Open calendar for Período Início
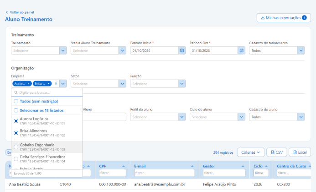 pyautogui.click(x=182, y=51)
